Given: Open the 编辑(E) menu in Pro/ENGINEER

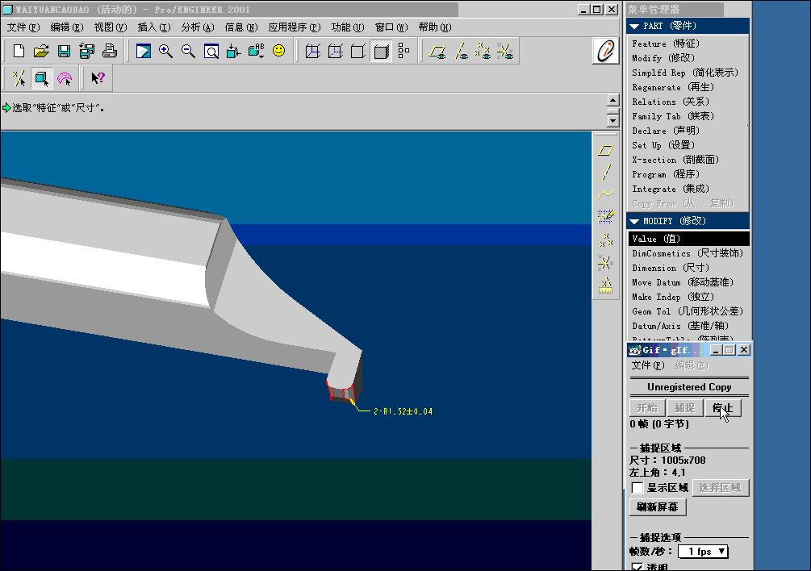Looking at the screenshot, I should coord(67,27).
